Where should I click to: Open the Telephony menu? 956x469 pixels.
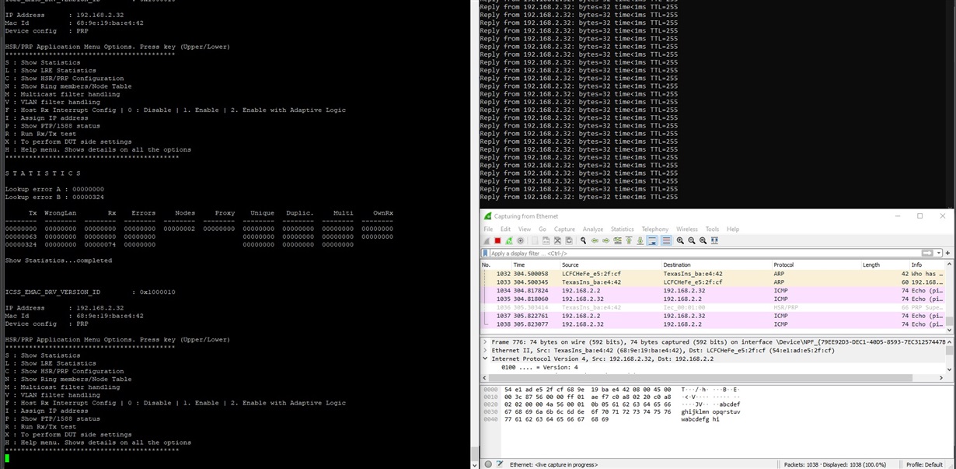point(654,229)
